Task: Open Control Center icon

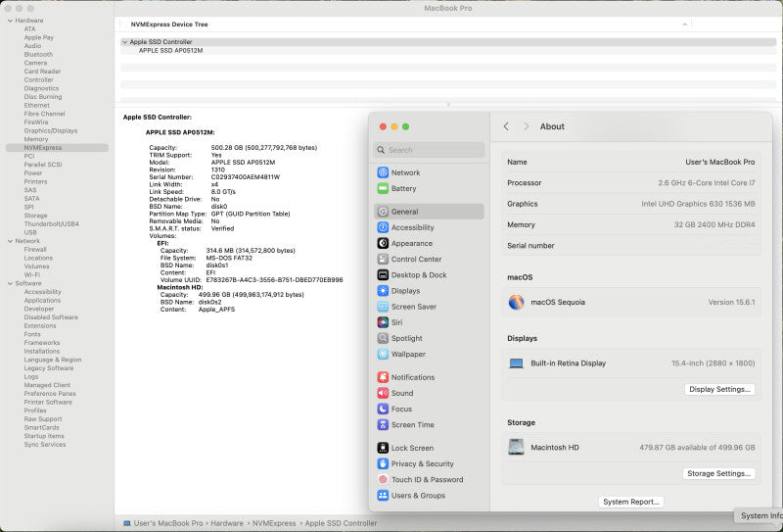Action: coord(383,259)
